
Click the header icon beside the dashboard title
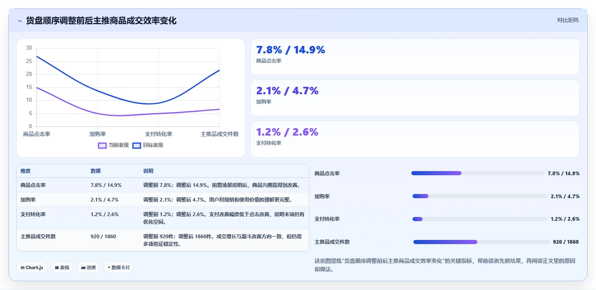[x=20, y=21]
